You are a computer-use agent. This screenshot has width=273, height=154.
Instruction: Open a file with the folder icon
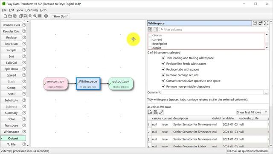[x=10, y=16]
